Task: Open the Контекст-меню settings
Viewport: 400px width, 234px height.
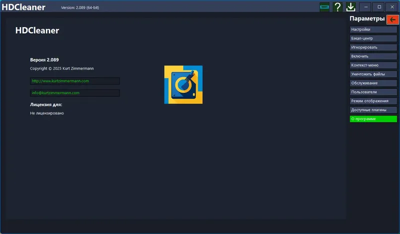Action: tap(373, 65)
